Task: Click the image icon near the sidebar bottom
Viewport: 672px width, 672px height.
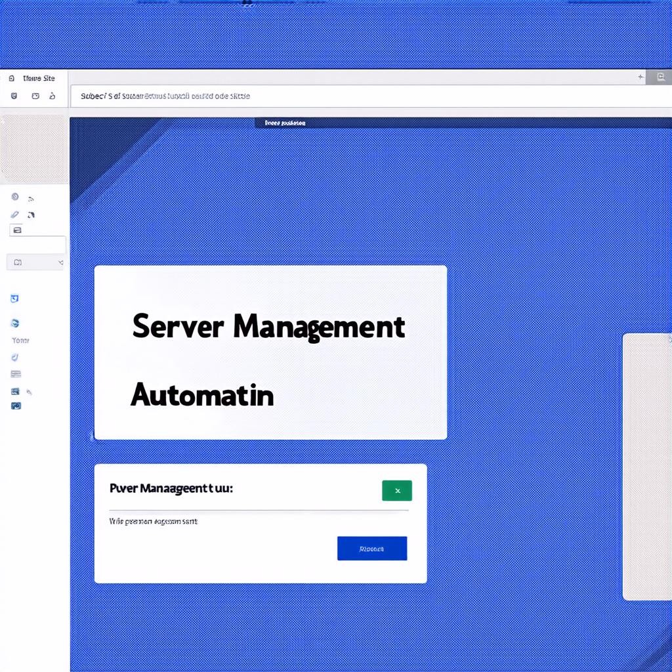Action: coord(16,391)
